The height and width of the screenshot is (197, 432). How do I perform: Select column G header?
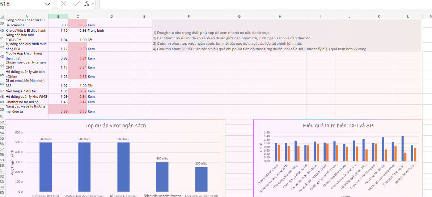click(x=240, y=17)
